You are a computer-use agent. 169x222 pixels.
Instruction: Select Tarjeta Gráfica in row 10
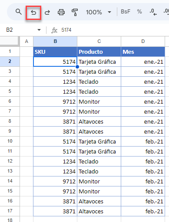coord(99,141)
